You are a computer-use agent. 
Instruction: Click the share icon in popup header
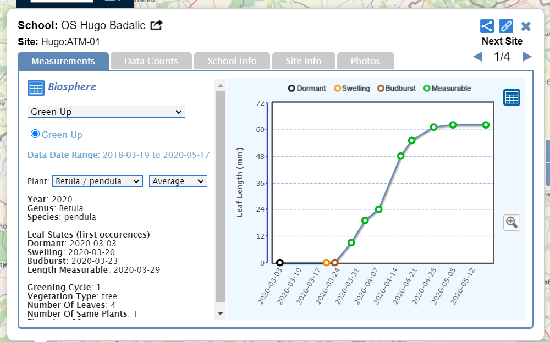click(x=487, y=26)
